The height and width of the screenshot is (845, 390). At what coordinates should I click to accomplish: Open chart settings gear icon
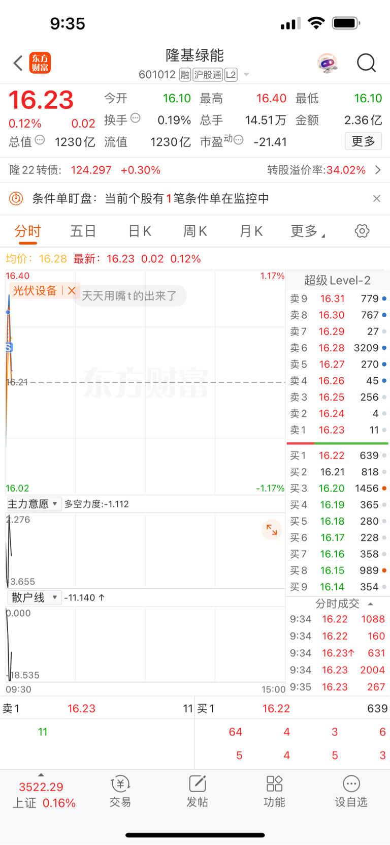pos(362,231)
